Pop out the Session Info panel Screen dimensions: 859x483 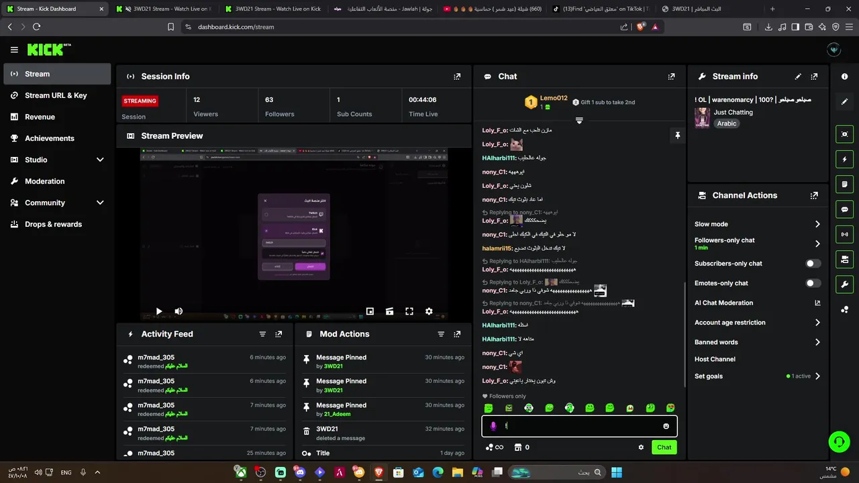click(x=457, y=76)
